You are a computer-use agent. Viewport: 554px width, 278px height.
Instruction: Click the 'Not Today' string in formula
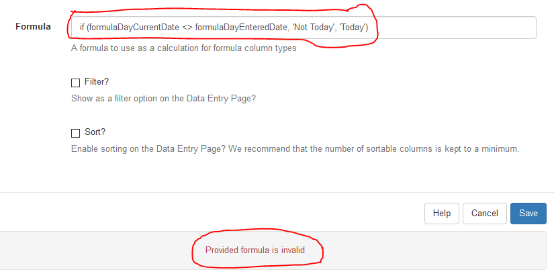click(313, 28)
